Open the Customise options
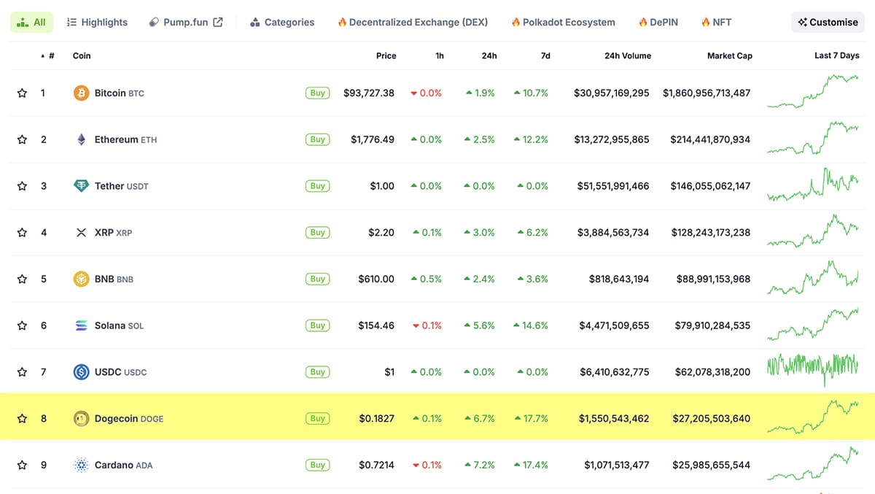Image resolution: width=875 pixels, height=494 pixels. tap(828, 22)
